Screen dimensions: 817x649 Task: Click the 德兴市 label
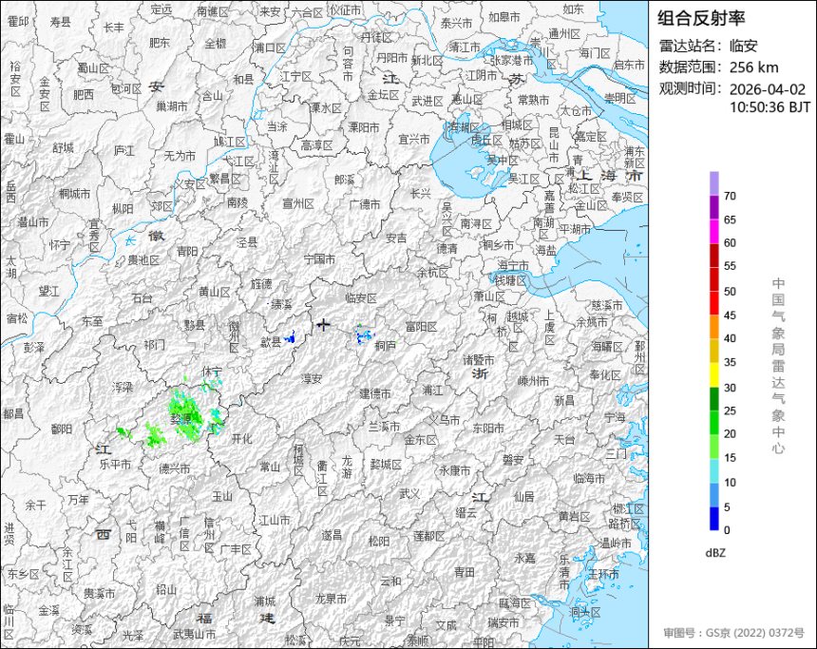point(175,468)
